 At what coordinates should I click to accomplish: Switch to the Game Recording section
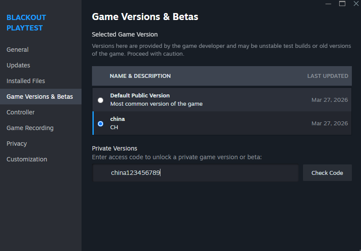click(x=30, y=128)
